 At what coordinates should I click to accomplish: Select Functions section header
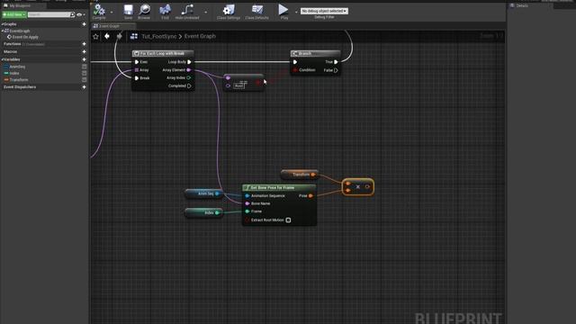coord(12,44)
